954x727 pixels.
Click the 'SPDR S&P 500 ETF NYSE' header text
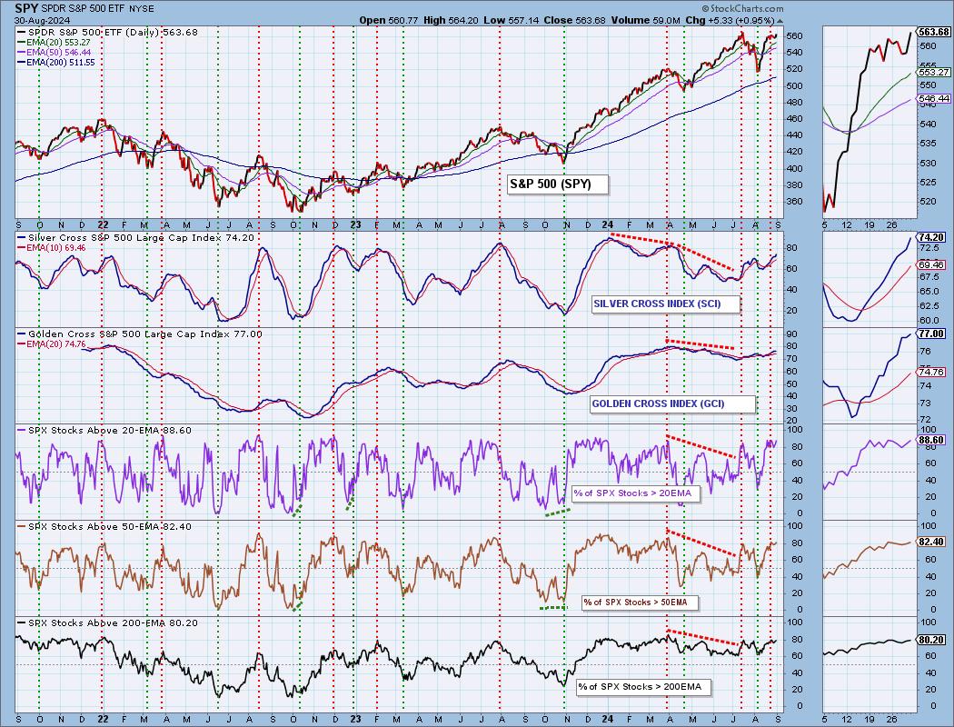(x=97, y=8)
